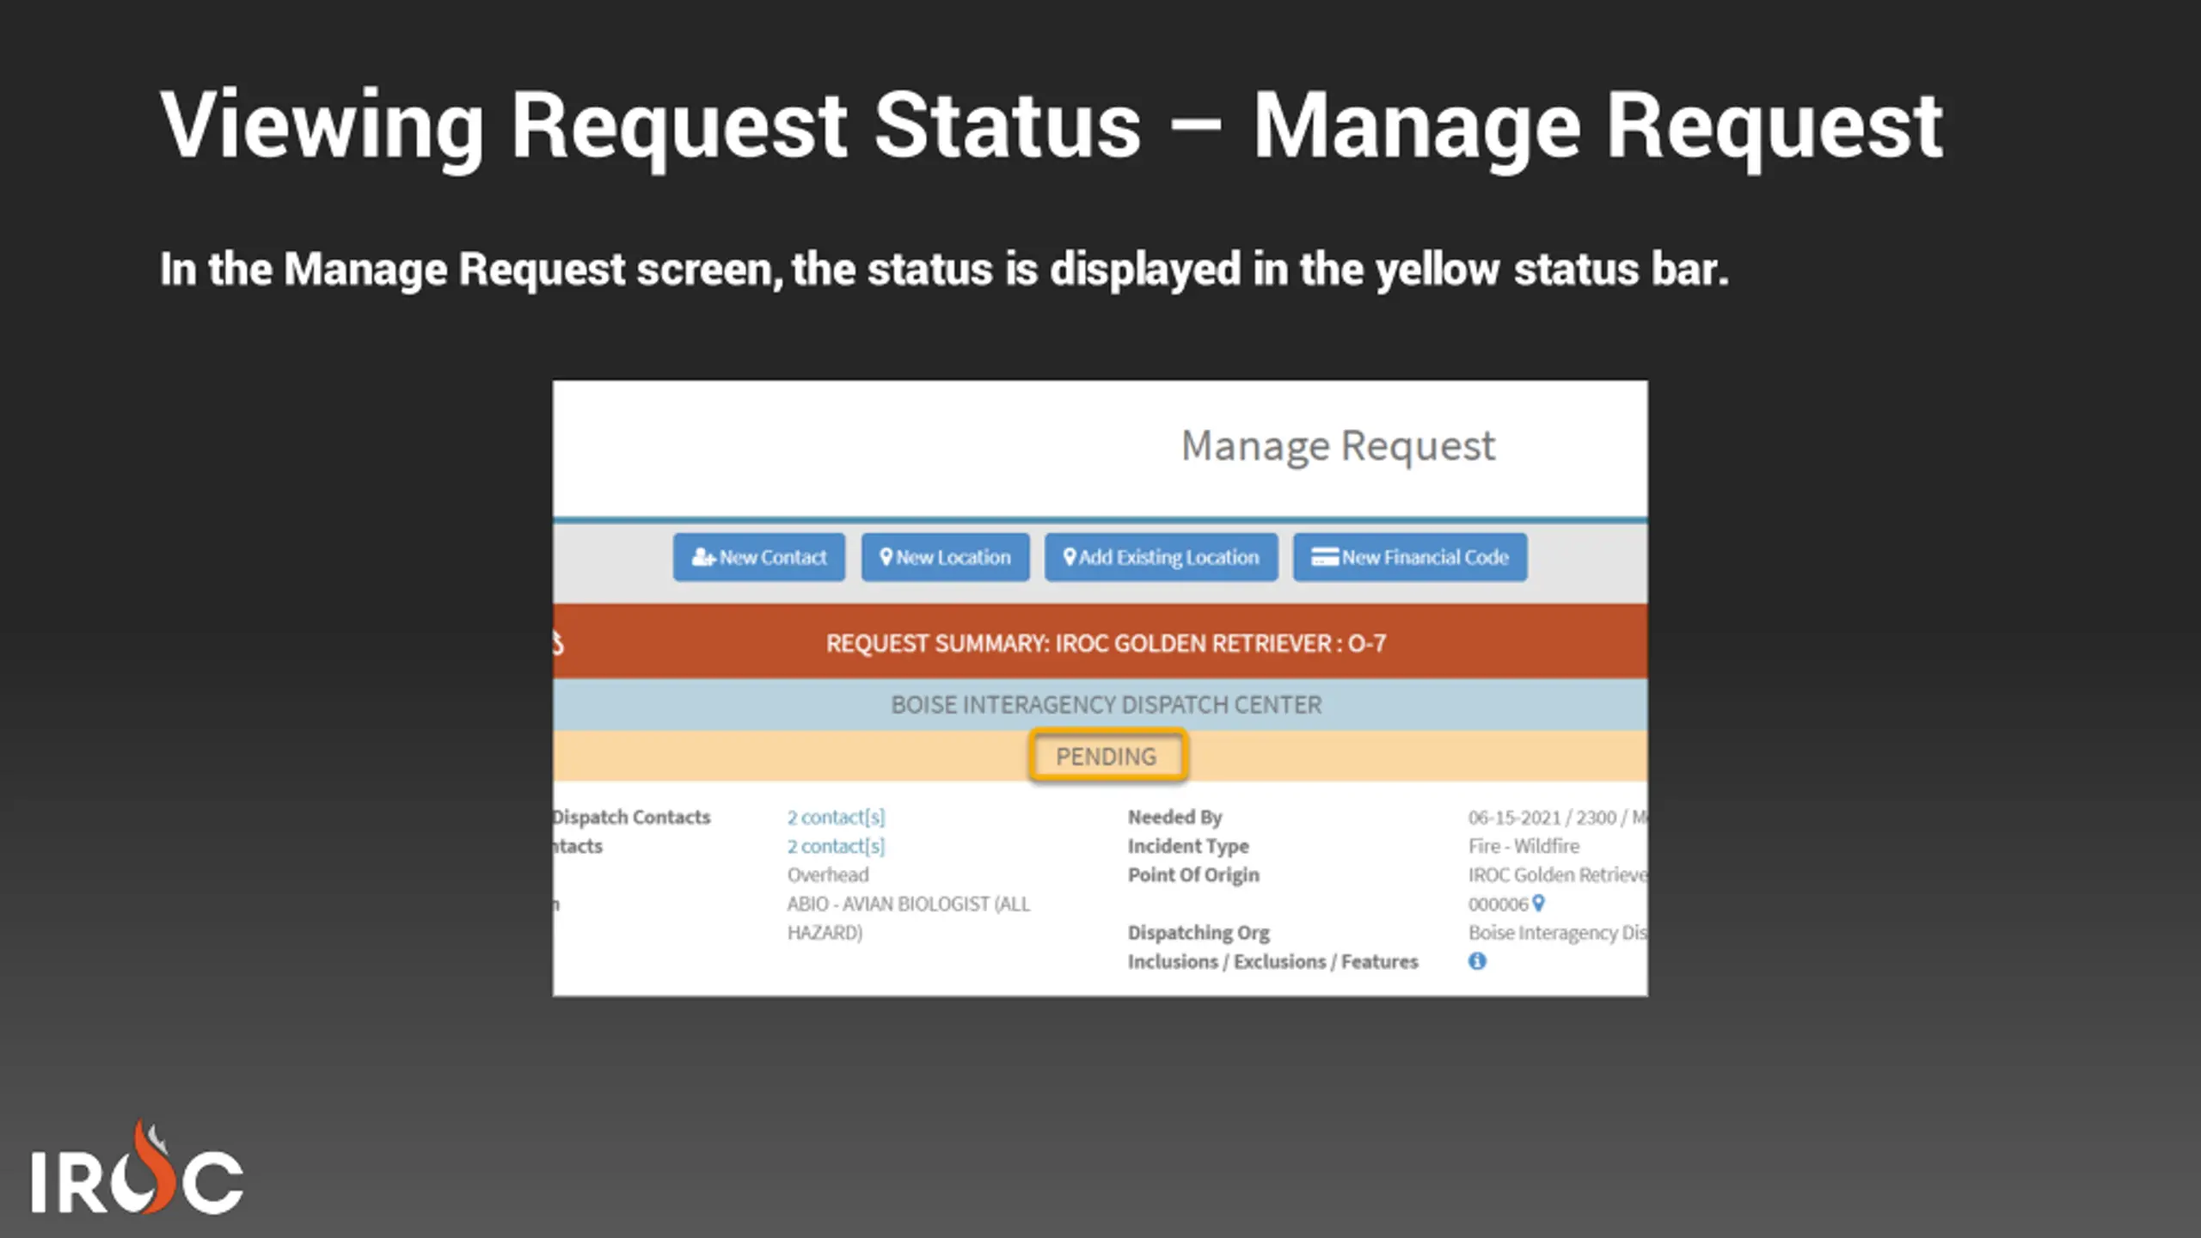Viewport: 2201px width, 1238px height.
Task: Click the New Contact button
Action: (758, 557)
